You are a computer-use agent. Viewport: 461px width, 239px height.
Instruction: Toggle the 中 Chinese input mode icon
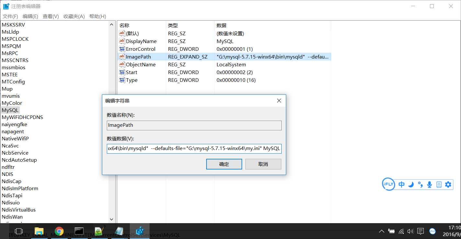coord(402,184)
